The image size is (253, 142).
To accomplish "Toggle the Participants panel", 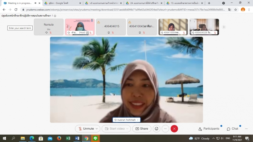I will (209, 129).
